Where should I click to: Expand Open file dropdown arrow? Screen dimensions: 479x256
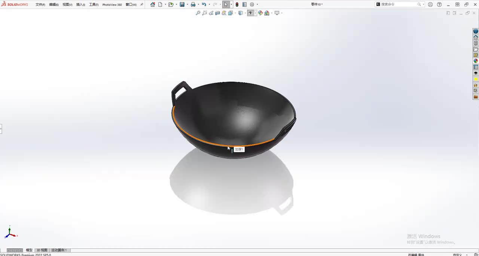coord(176,4)
